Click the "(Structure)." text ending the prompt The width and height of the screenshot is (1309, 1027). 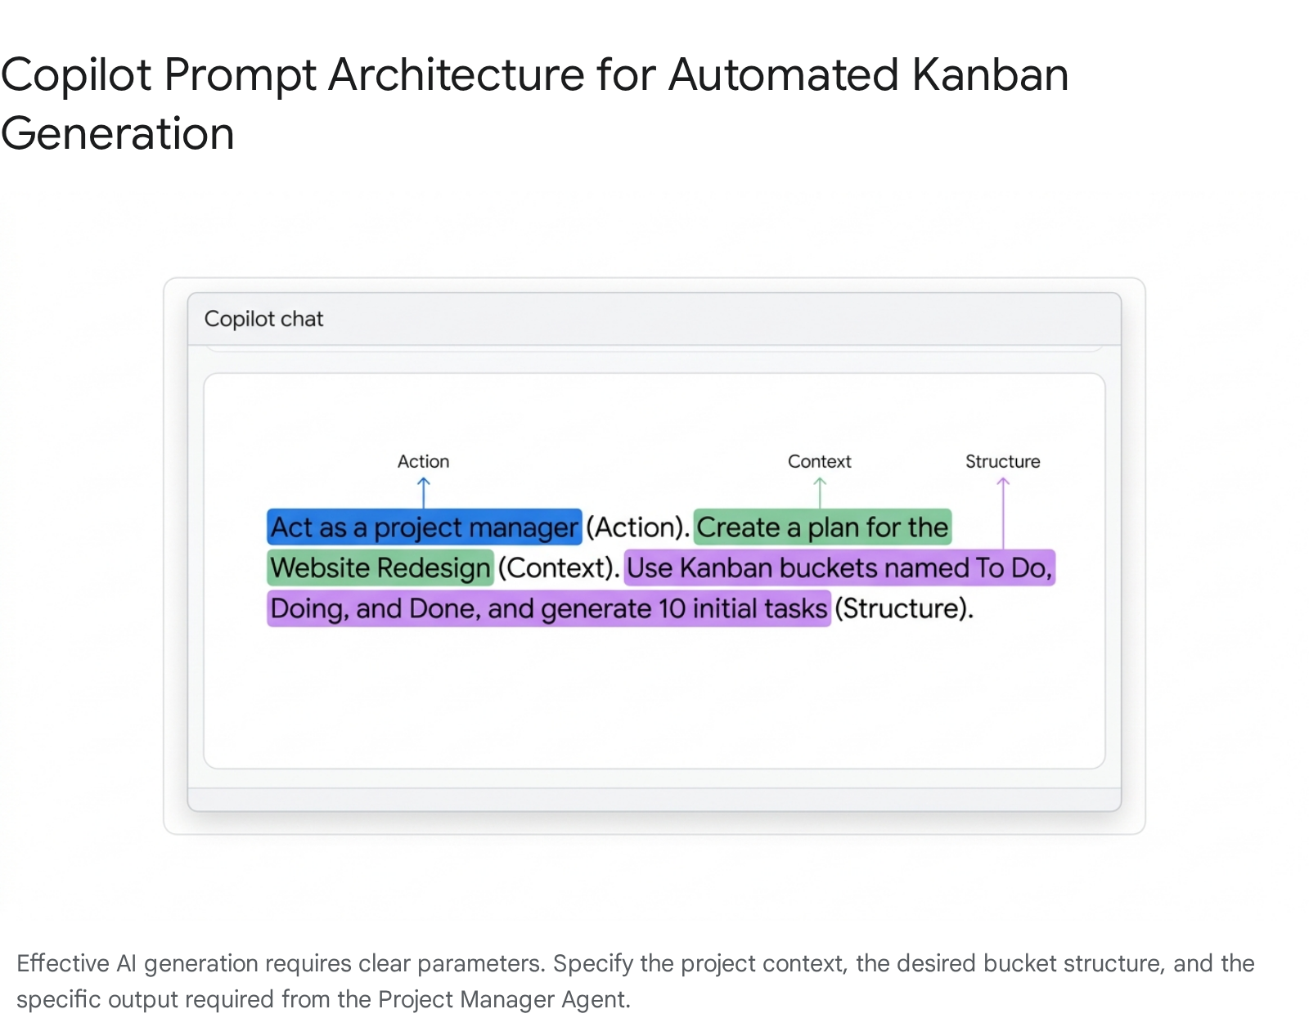point(904,608)
